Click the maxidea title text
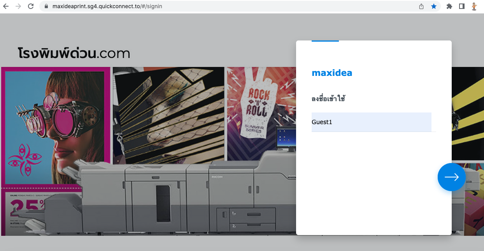Viewport: 484px width, 251px height. (332, 73)
